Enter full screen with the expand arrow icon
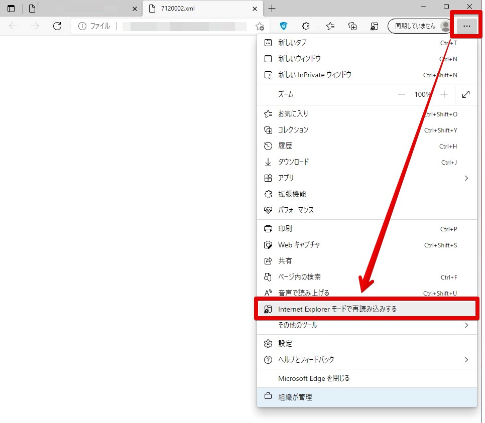 [466, 94]
